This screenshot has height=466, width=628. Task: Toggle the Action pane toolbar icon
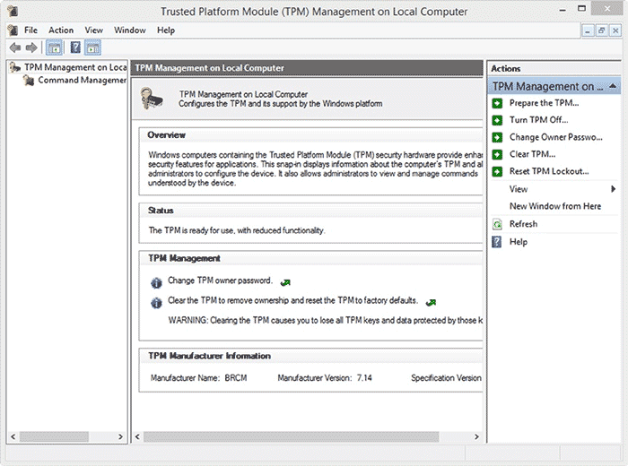93,47
